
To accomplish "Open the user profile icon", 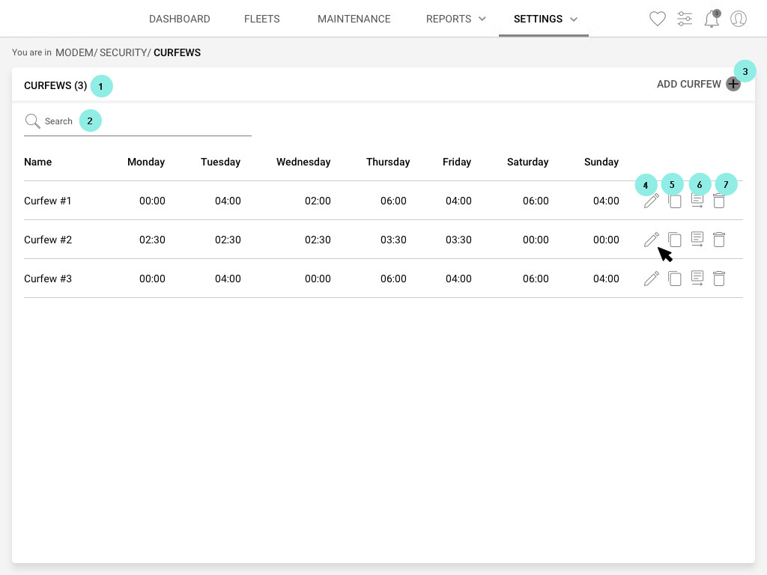I will coord(738,19).
